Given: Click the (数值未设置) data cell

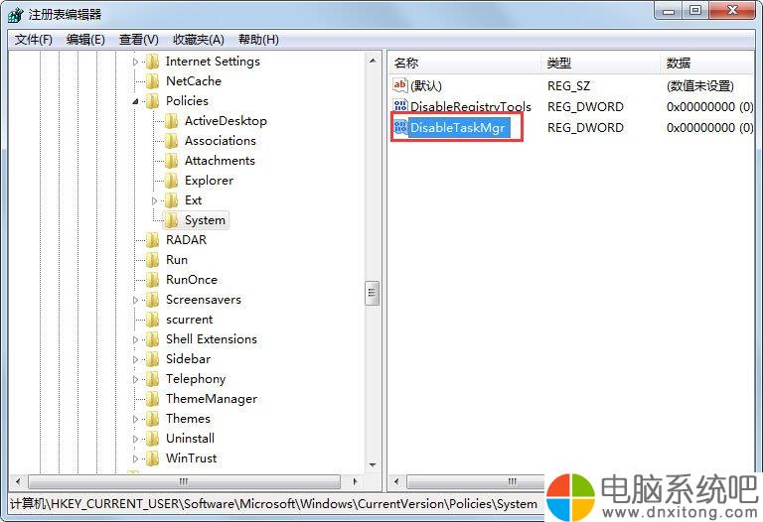Looking at the screenshot, I should pyautogui.click(x=699, y=86).
